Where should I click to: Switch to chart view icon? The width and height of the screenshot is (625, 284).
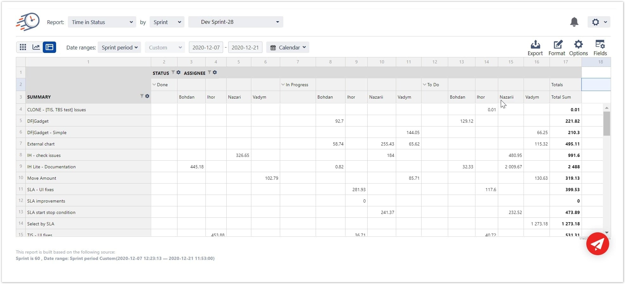(x=36, y=47)
